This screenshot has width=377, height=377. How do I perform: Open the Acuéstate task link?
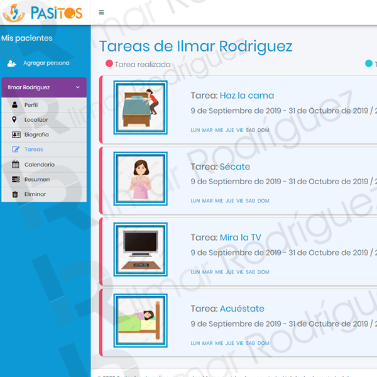coord(241,309)
